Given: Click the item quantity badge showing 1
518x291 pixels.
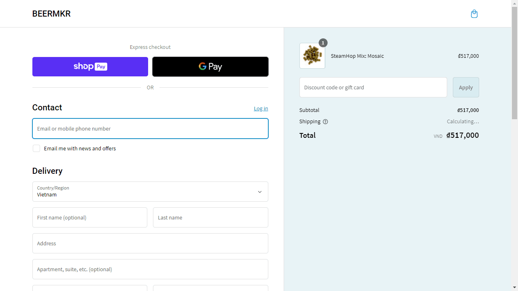Looking at the screenshot, I should (323, 43).
